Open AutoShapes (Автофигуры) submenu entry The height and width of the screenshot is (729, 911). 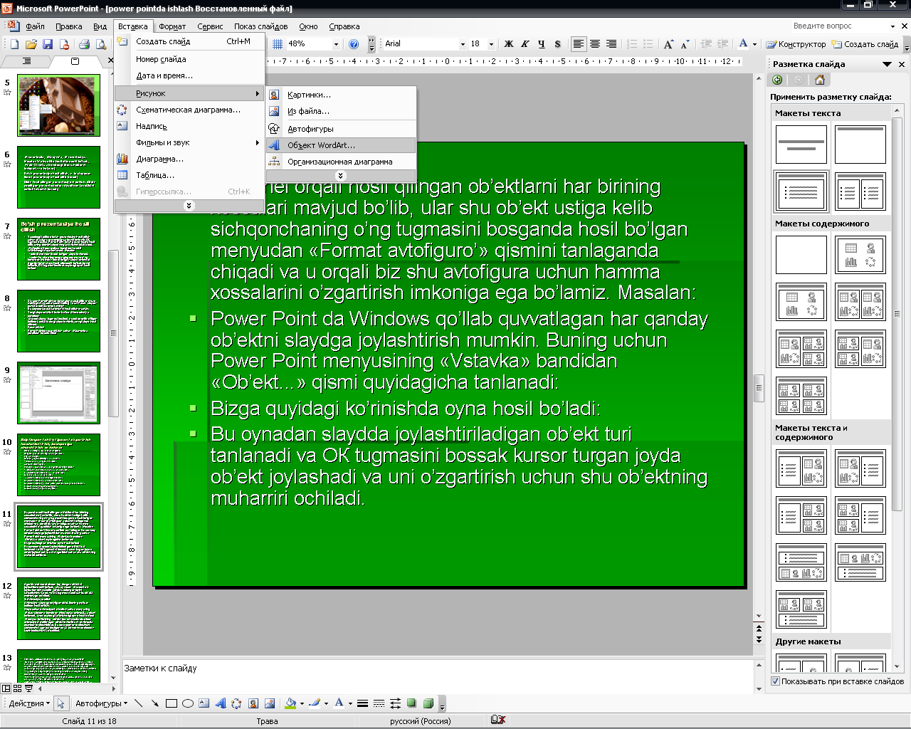(341, 129)
